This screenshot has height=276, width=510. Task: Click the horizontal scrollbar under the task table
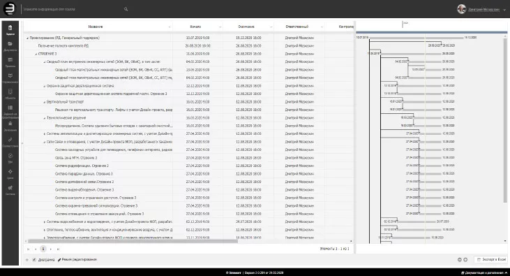coord(133,241)
